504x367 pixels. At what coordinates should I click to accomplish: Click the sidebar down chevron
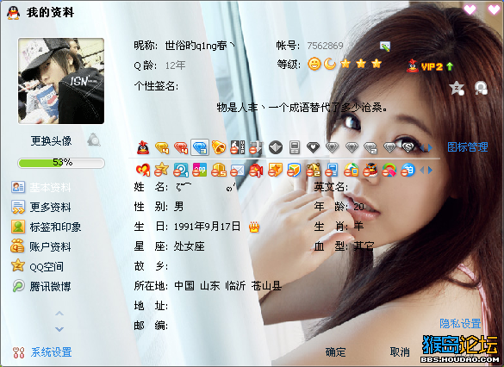[x=59, y=329]
